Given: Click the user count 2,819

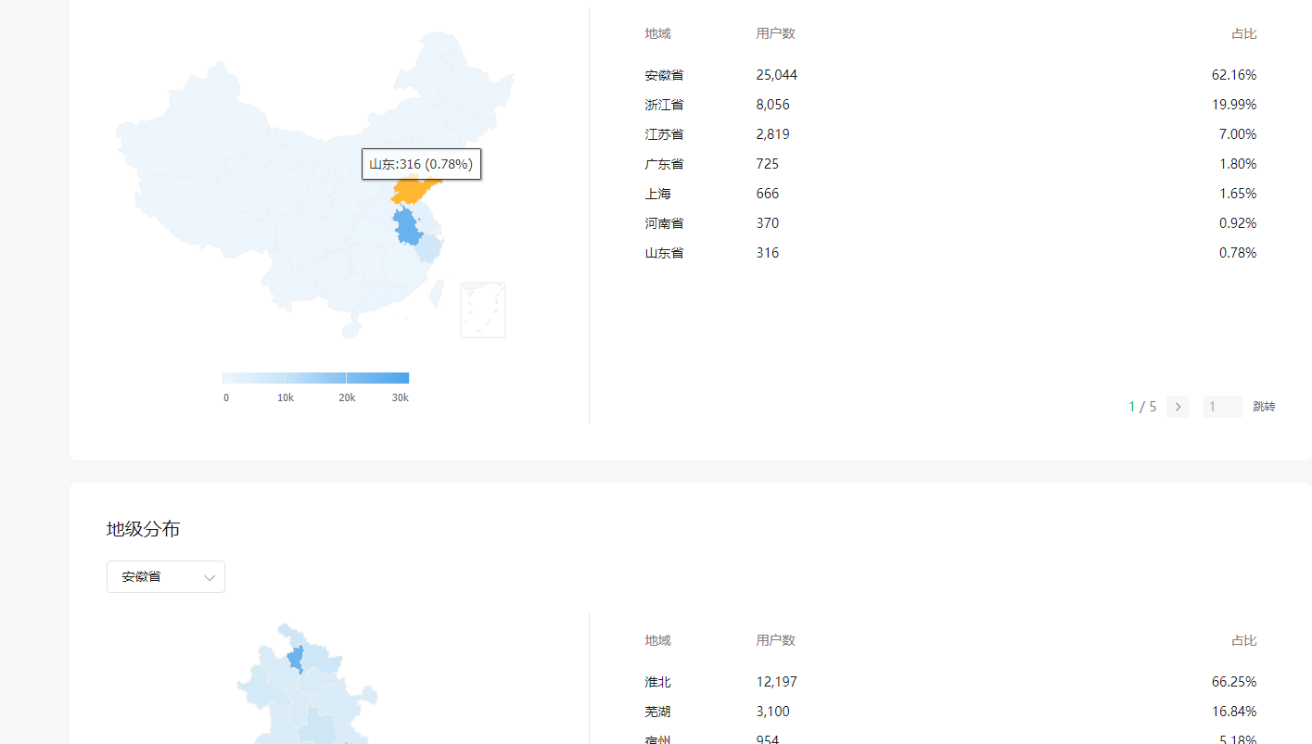Looking at the screenshot, I should 773,134.
